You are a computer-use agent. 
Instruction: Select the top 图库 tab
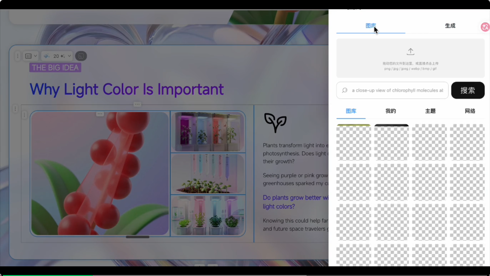coord(370,26)
